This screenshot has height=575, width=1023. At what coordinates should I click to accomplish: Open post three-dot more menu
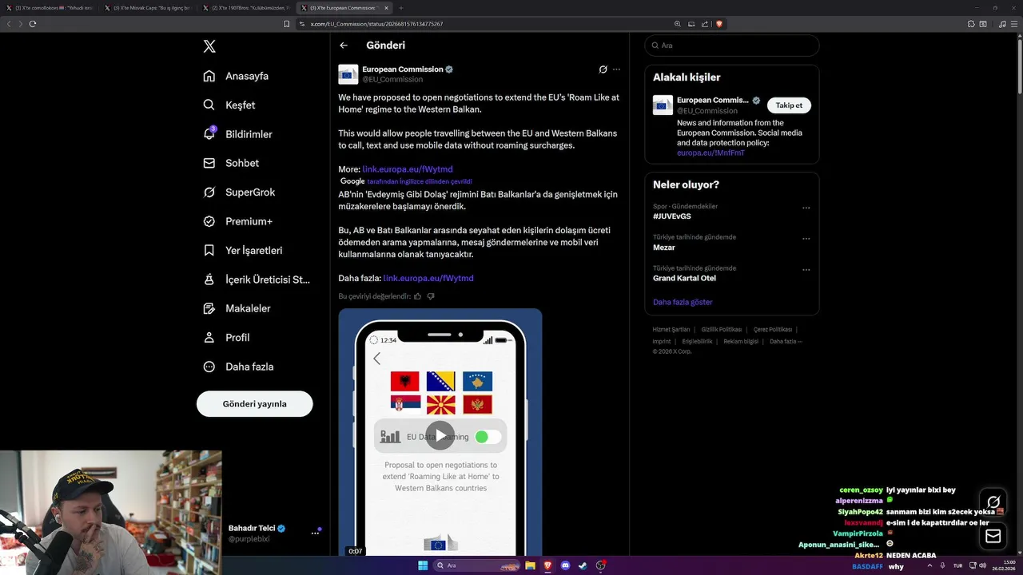[616, 69]
